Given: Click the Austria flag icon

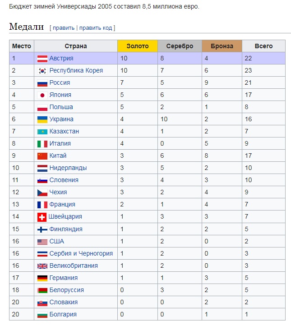Looking at the screenshot, I should (x=42, y=59).
